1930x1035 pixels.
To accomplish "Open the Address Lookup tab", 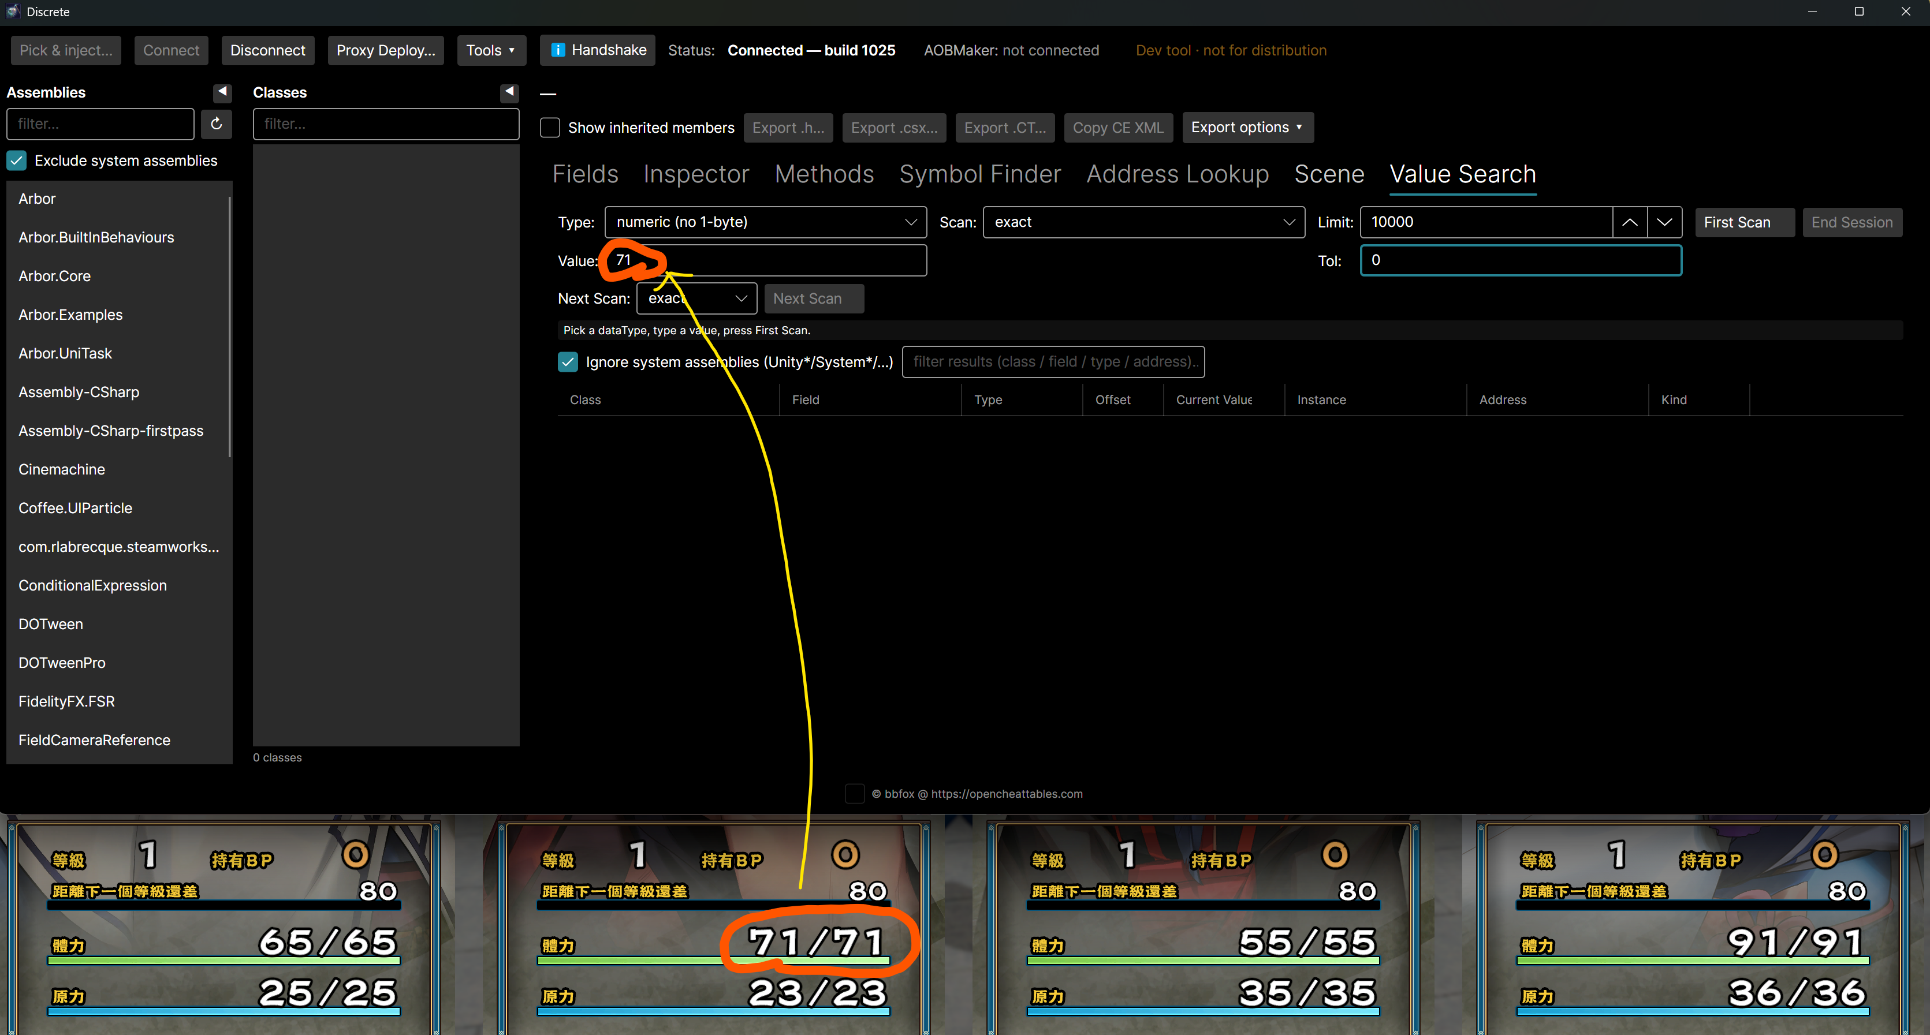I will pyautogui.click(x=1178, y=174).
